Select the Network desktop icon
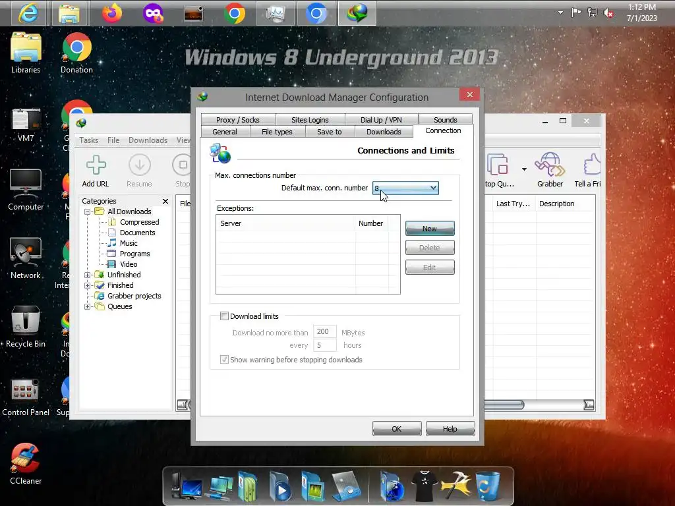675x506 pixels. [x=26, y=258]
